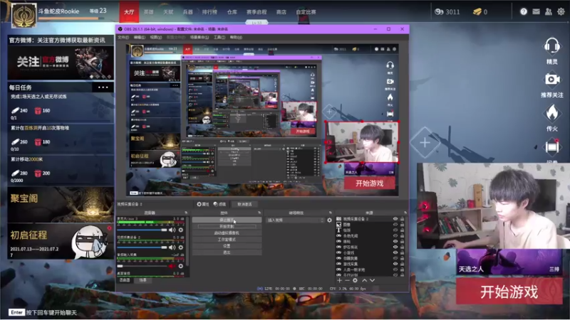Toggle visibility eye for the T text source

(395, 230)
